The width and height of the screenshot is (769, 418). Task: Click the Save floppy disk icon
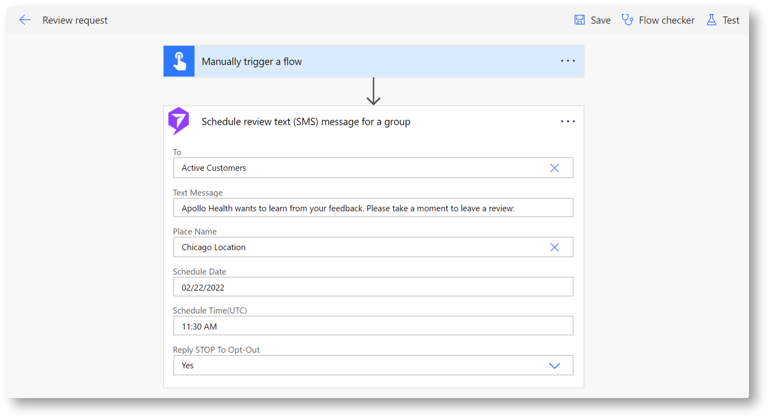[580, 20]
